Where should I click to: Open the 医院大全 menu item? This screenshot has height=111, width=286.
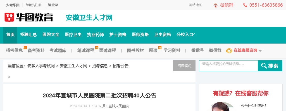pyautogui.click(x=51, y=35)
